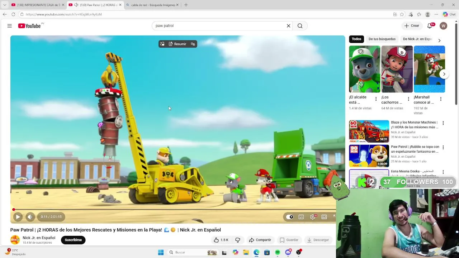The width and height of the screenshot is (459, 258).
Task: Open more options for Eena Meena Deeka
Action: tap(443, 172)
